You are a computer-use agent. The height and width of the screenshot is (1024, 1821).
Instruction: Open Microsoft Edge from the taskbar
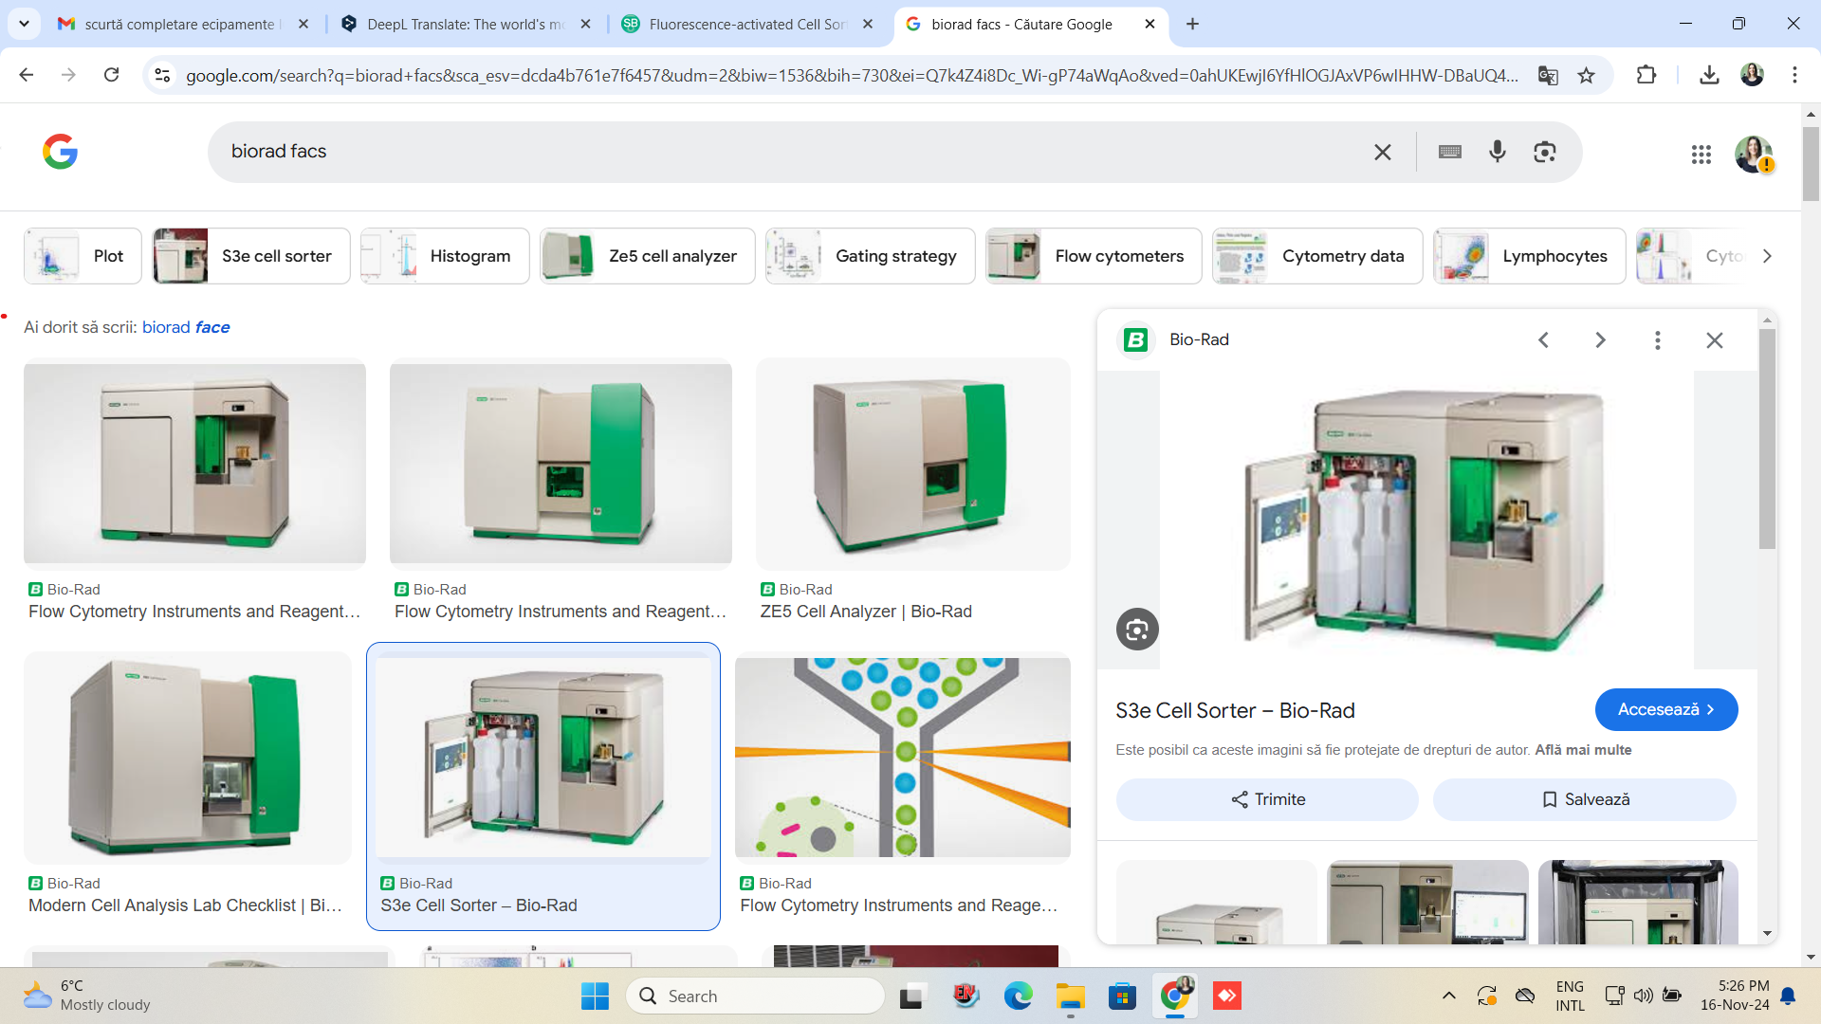1018,996
